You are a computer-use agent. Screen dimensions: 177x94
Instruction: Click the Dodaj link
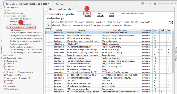tap(87, 13)
